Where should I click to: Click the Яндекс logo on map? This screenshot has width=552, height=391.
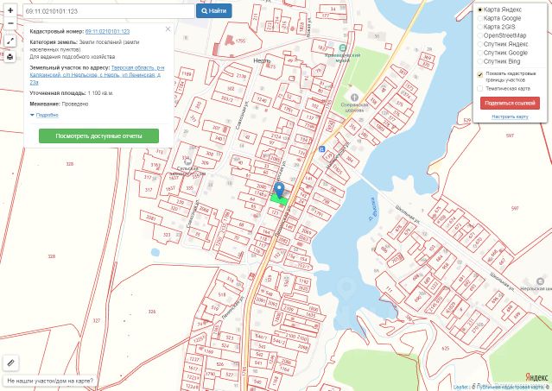point(536,377)
